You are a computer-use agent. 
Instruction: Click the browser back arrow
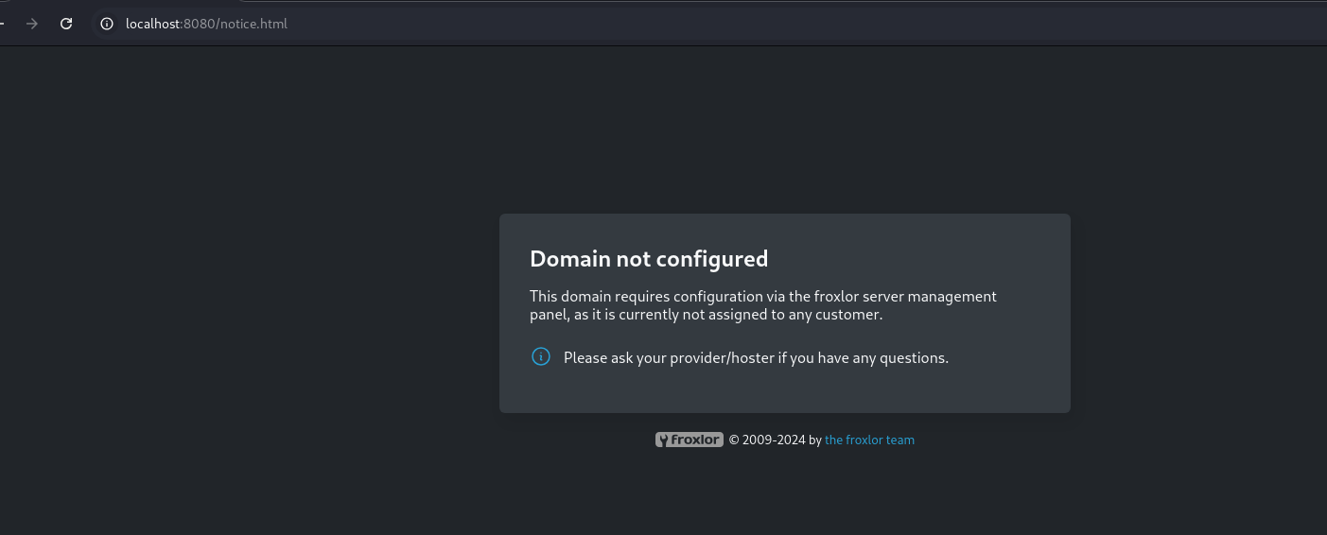pos(3,24)
